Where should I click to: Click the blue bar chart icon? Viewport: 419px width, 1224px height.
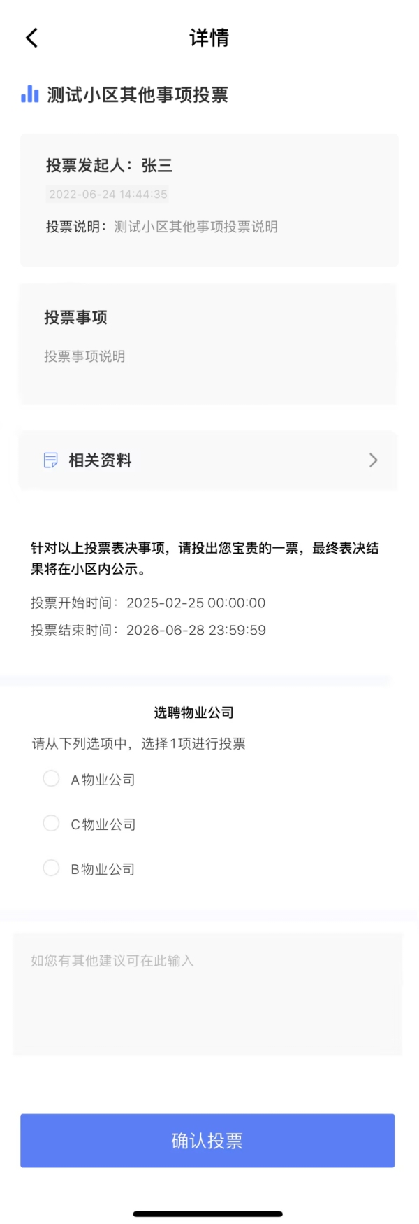[29, 94]
